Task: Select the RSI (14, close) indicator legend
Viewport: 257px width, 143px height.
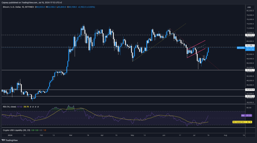Action: (10, 107)
